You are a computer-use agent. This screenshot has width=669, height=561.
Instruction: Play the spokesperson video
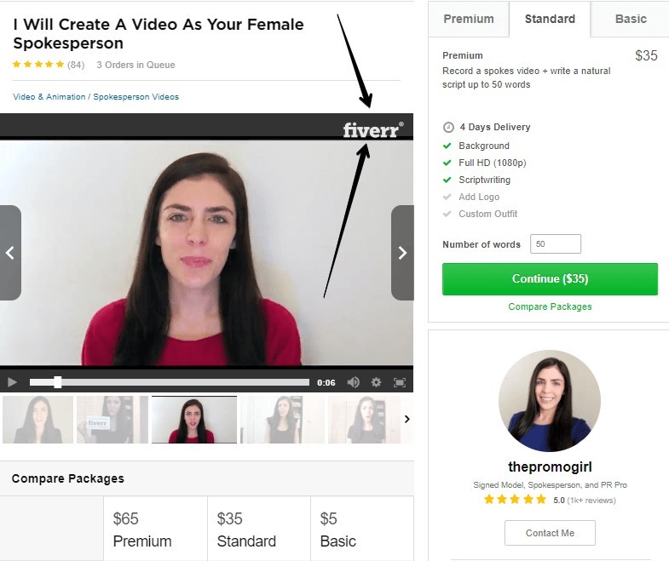(x=13, y=382)
